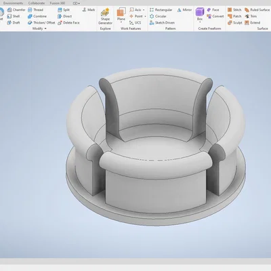Screen dimensions: 271x271
Task: Select the Shell tool
Action: pyautogui.click(x=14, y=16)
